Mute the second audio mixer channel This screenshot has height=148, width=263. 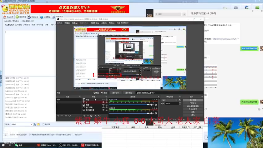152,113
